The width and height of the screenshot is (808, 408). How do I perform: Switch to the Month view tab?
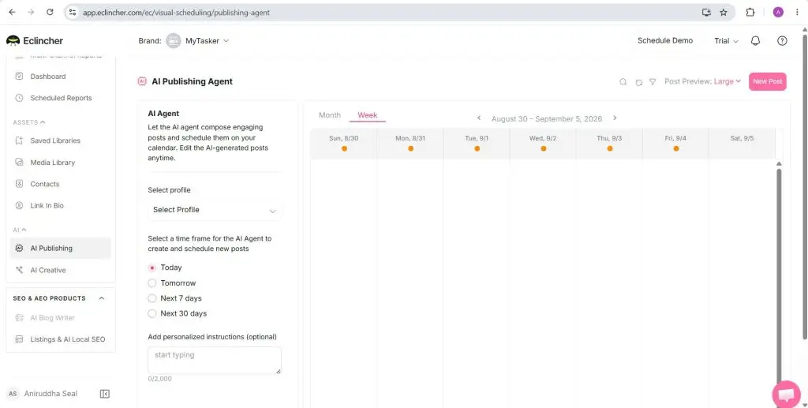pyautogui.click(x=330, y=115)
